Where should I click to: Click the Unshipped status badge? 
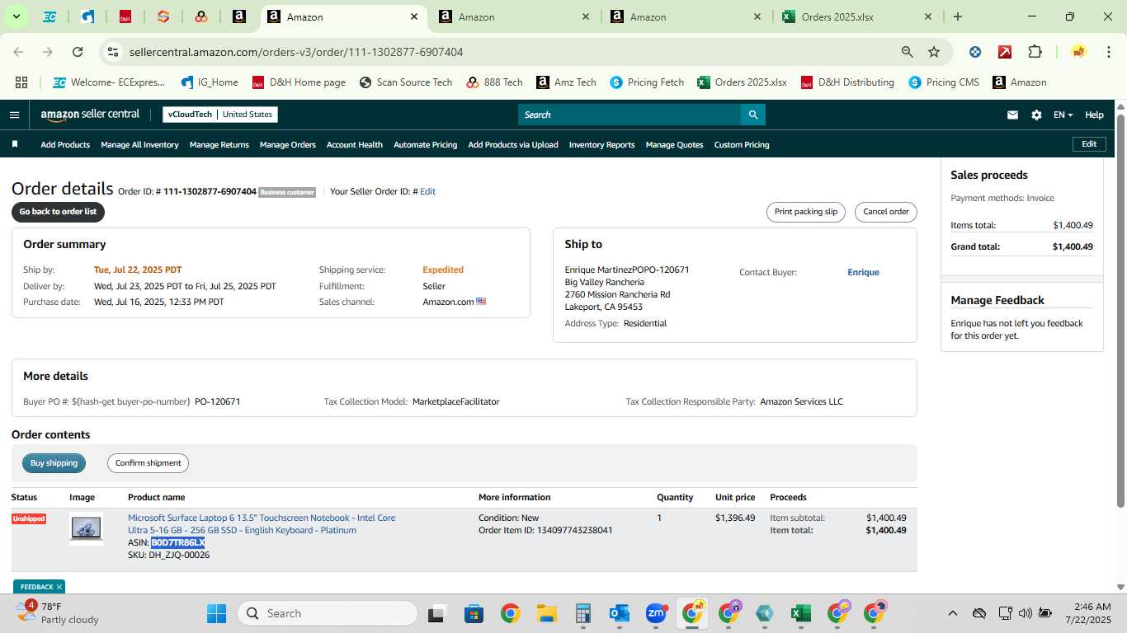(x=29, y=518)
